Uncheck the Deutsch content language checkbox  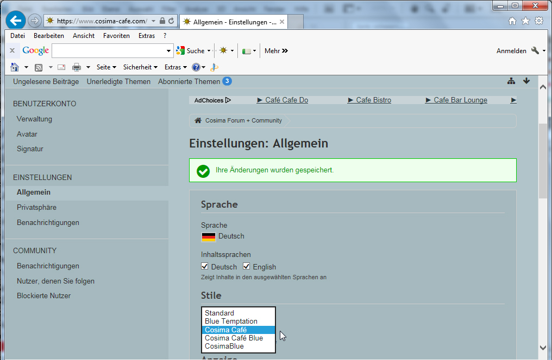(x=205, y=266)
